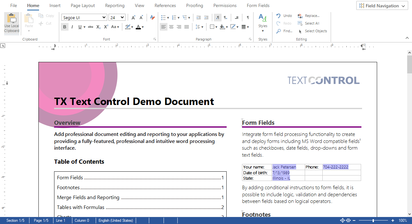Screen dimensions: 412x224
Task: Toggle Superscript formatting
Action: [x=106, y=27]
